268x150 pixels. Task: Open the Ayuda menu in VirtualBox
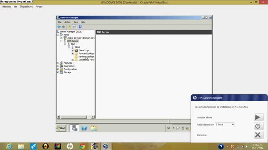point(39,7)
